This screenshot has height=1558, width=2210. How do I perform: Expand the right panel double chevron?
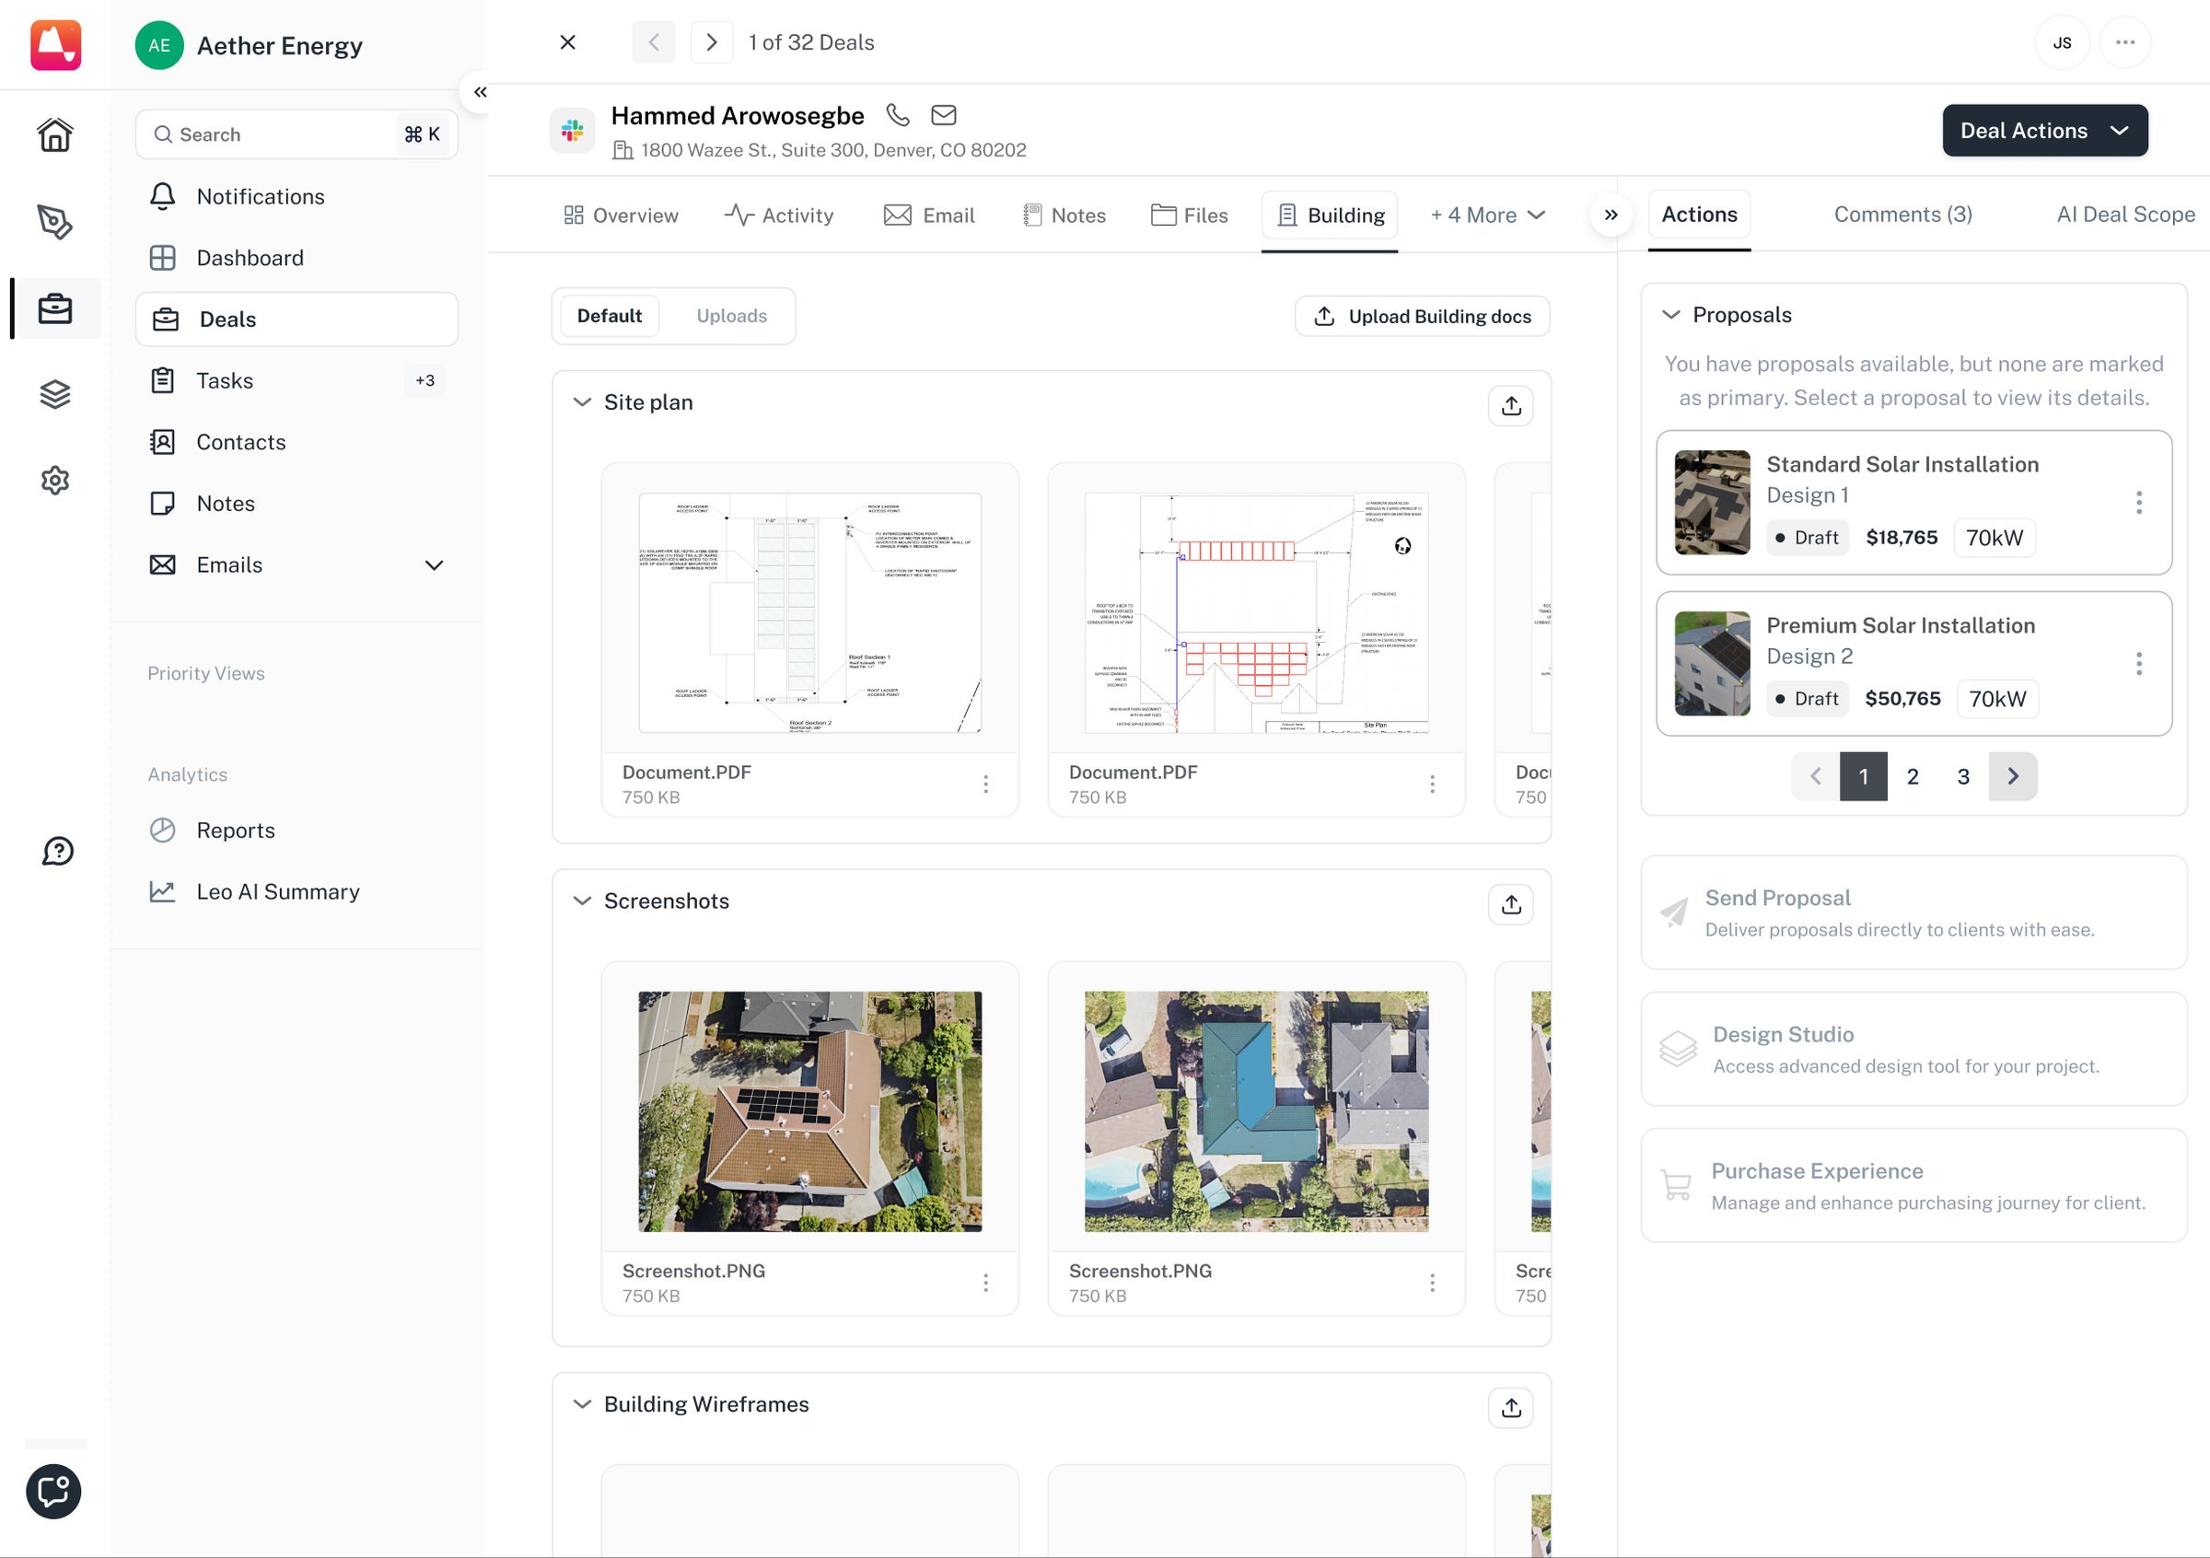(x=1611, y=215)
